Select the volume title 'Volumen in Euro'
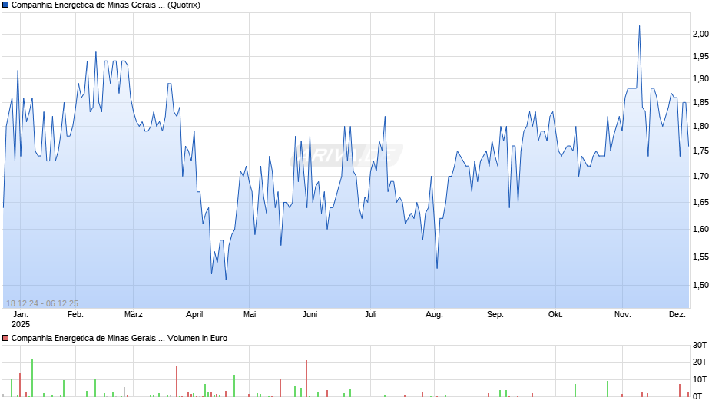 197,338
